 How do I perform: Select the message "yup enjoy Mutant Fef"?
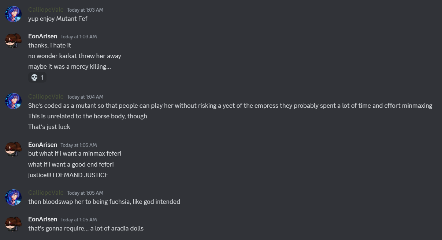pos(57,19)
